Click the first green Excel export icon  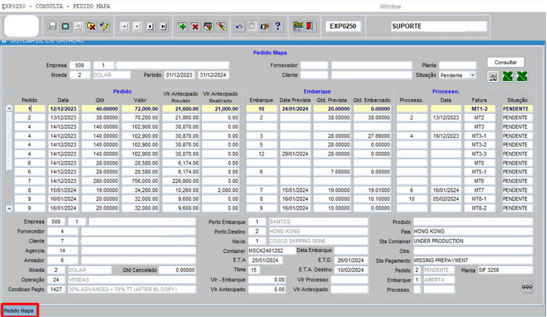point(508,77)
